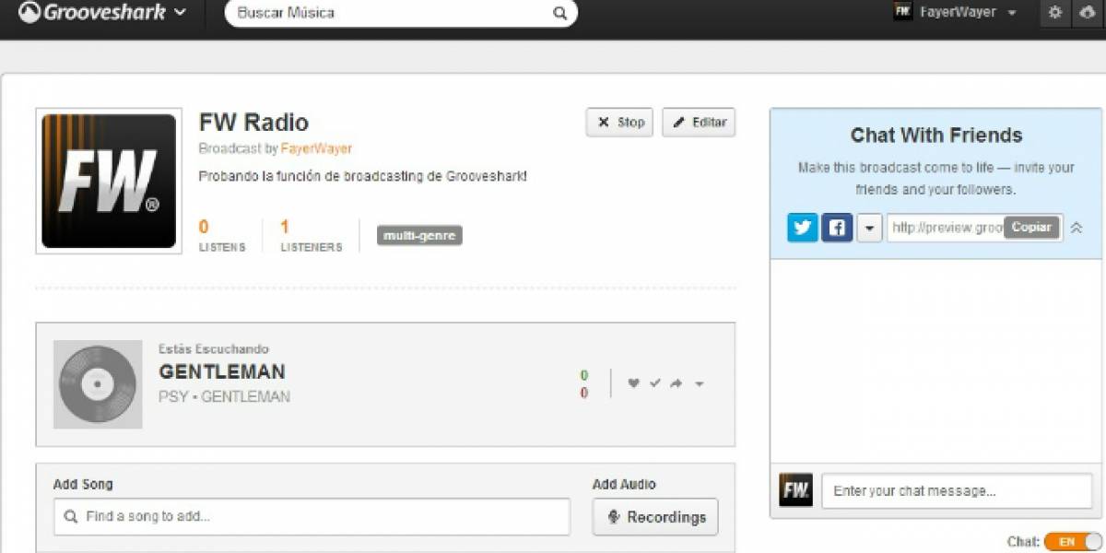Screen dimensions: 1106x553
Task: Select the multi-genre tag
Action: click(x=419, y=236)
